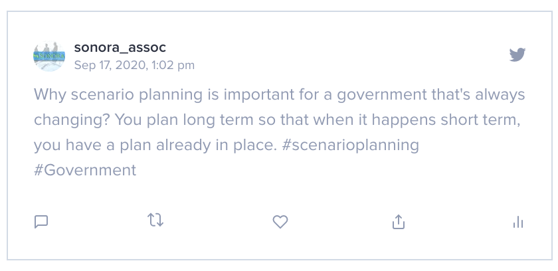Click the Sonora banner inside the avatar
The height and width of the screenshot is (271, 558).
[49, 56]
